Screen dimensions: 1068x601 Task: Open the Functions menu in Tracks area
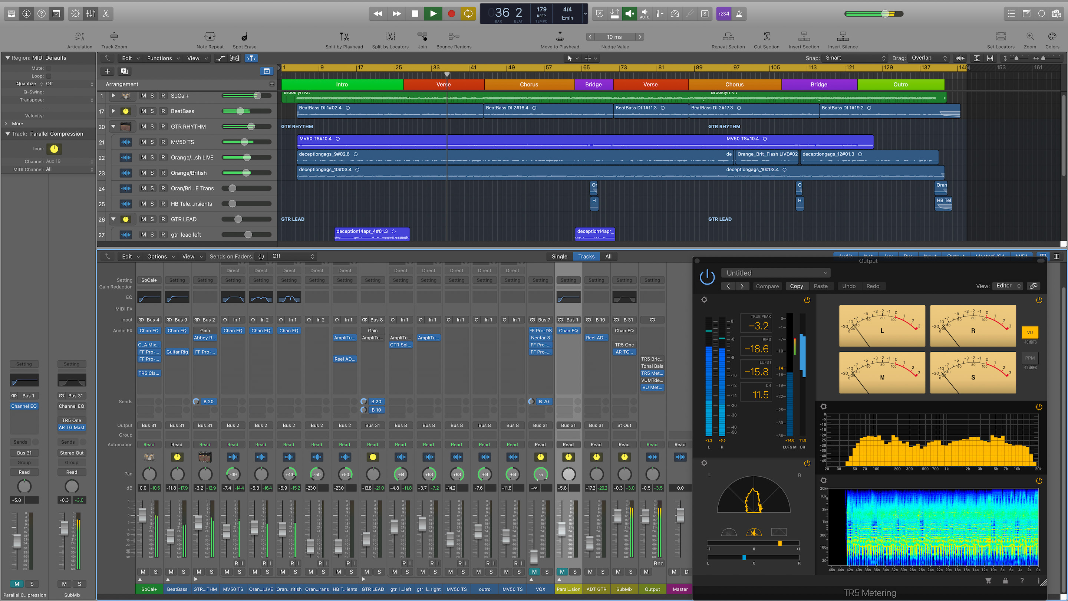point(163,59)
